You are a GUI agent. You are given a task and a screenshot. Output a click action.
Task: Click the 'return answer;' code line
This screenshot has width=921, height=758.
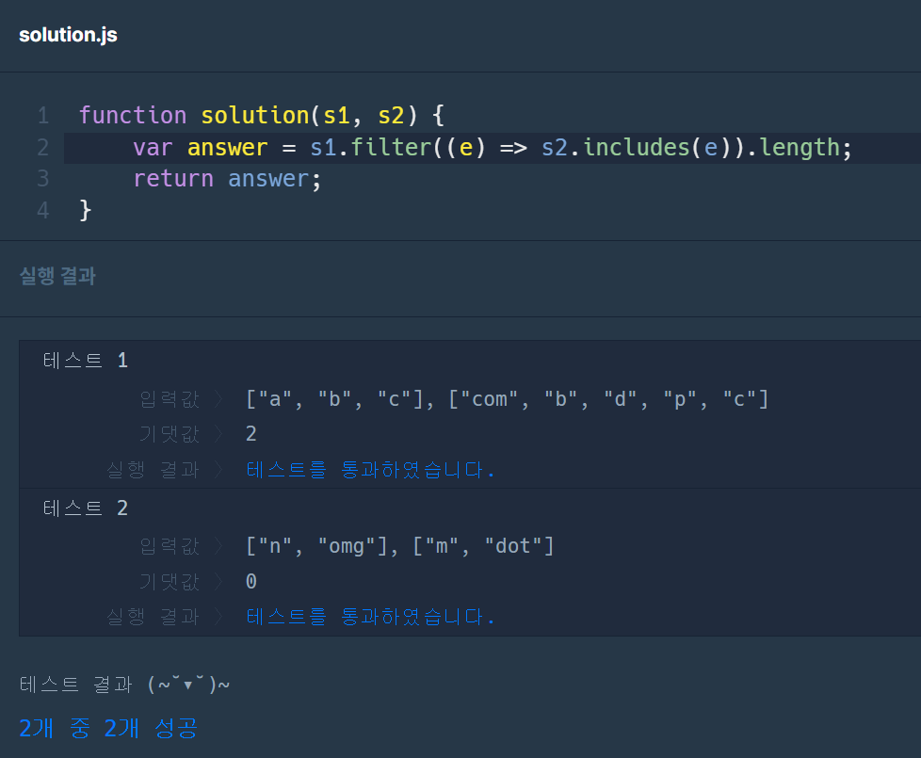pos(227,179)
